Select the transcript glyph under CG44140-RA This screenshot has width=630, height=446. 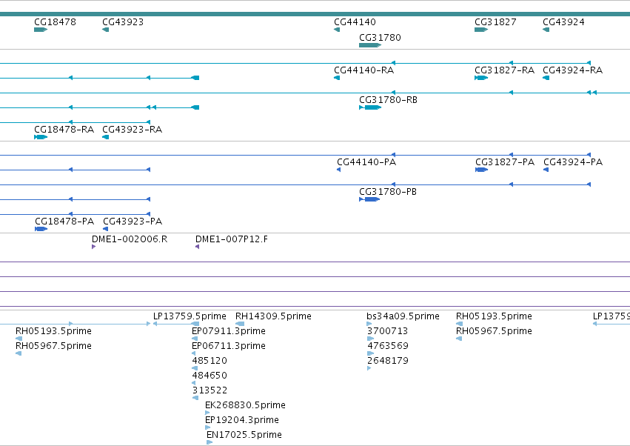click(337, 78)
